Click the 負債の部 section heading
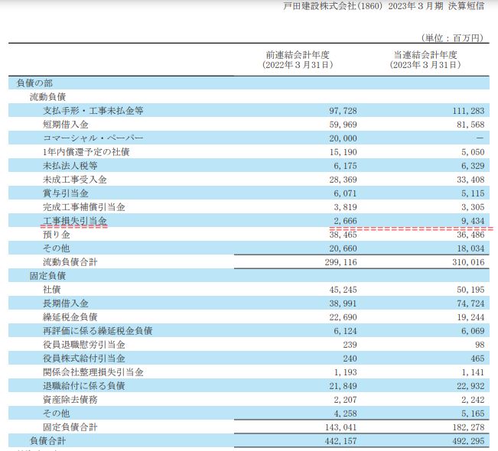The height and width of the screenshot is (451, 498). click(34, 83)
